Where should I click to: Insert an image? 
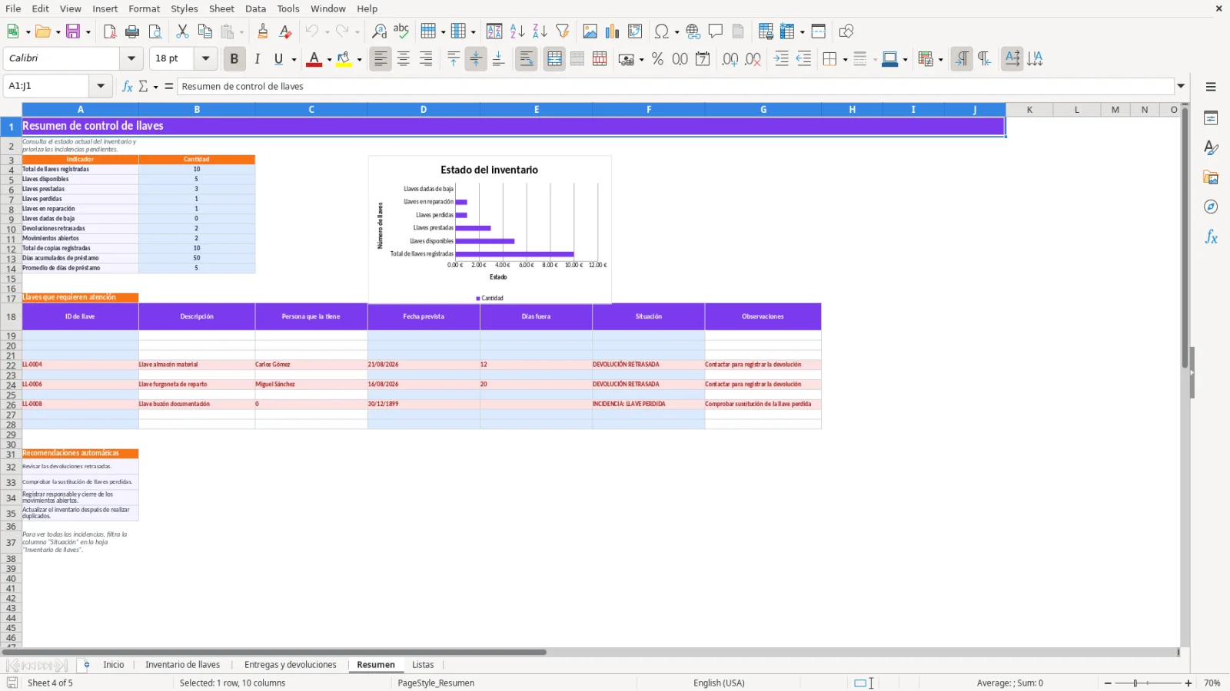(590, 31)
